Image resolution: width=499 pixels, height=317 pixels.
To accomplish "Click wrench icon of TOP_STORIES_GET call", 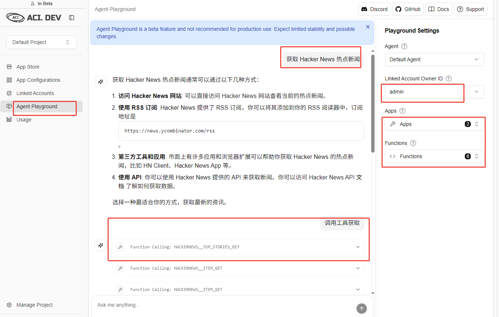I will pyautogui.click(x=120, y=247).
